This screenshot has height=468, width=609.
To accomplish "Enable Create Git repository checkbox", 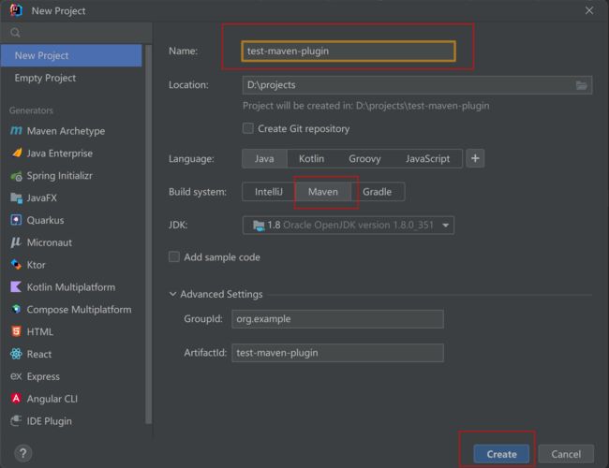I will pos(248,128).
